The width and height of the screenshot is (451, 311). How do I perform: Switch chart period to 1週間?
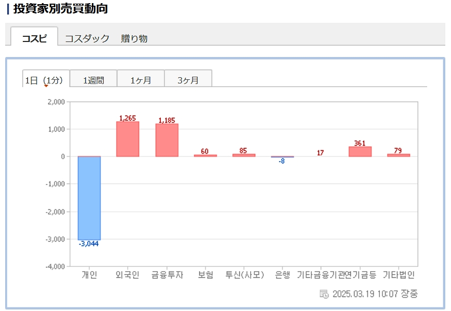(x=93, y=80)
